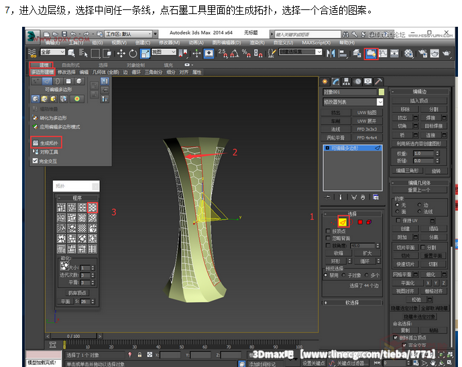Click the rectangular selection region icon
The width and height of the screenshot is (462, 367).
(x=95, y=54)
